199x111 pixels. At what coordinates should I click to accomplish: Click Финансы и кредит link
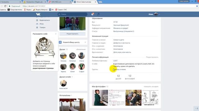point(121,28)
